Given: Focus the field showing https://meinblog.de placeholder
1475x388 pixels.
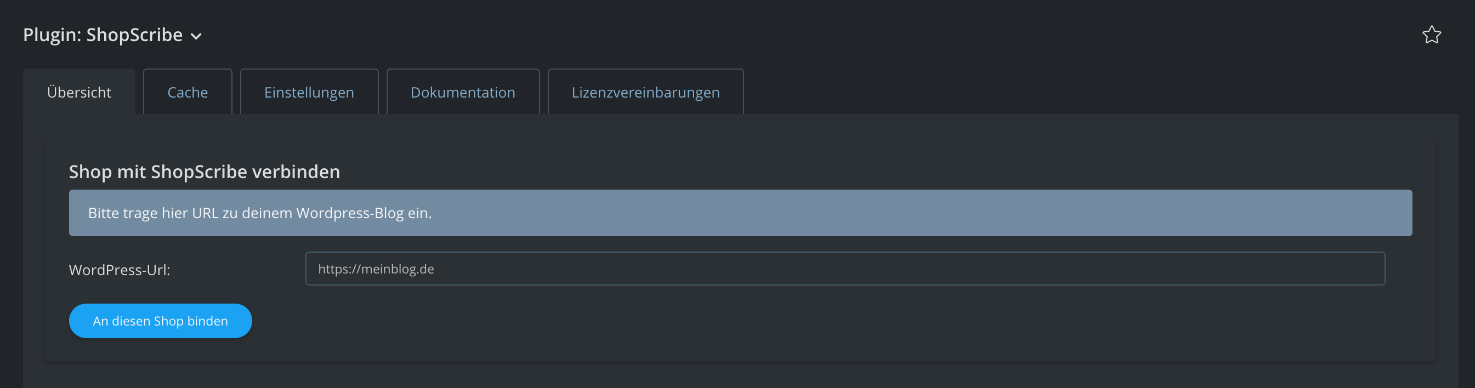Looking at the screenshot, I should tap(844, 269).
